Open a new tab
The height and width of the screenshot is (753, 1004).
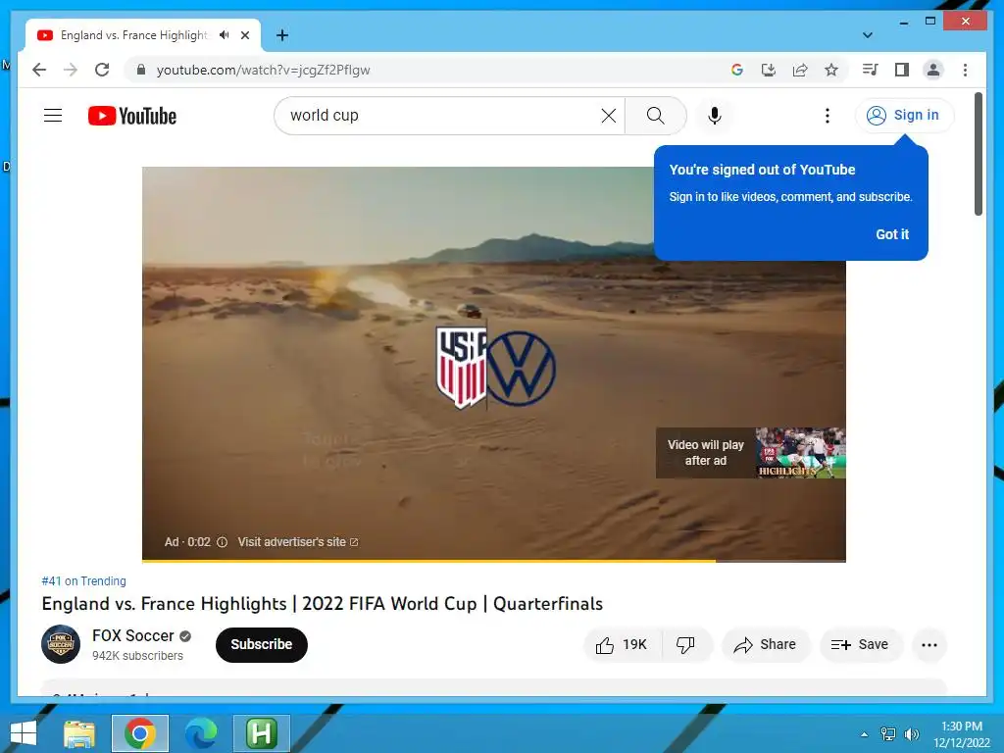[281, 35]
